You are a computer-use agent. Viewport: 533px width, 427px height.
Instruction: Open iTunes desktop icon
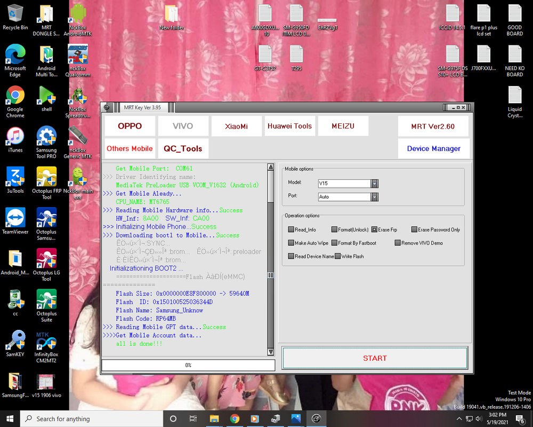click(15, 140)
